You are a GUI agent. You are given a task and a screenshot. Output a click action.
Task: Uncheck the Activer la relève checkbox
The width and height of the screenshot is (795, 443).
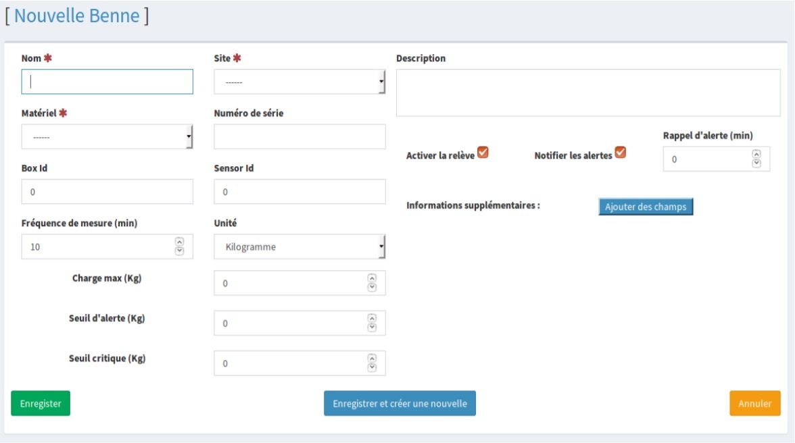(x=483, y=153)
